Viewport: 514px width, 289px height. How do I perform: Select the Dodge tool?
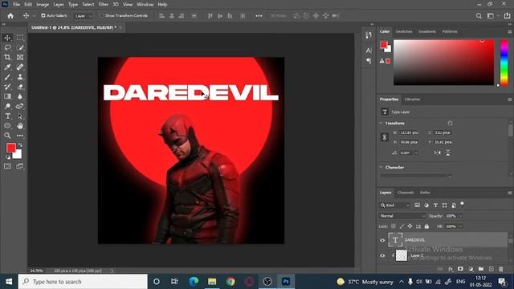pos(7,106)
